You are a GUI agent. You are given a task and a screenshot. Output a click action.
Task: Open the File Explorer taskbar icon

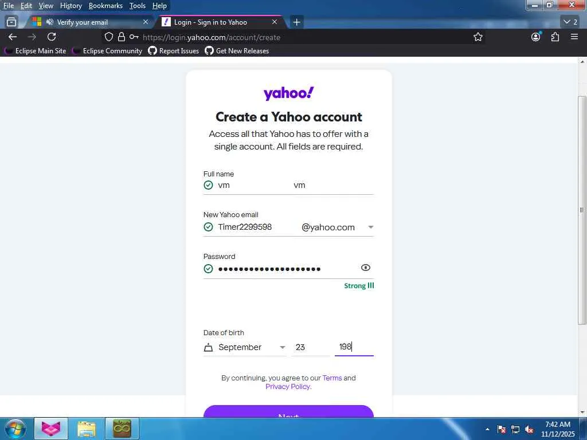click(x=87, y=429)
